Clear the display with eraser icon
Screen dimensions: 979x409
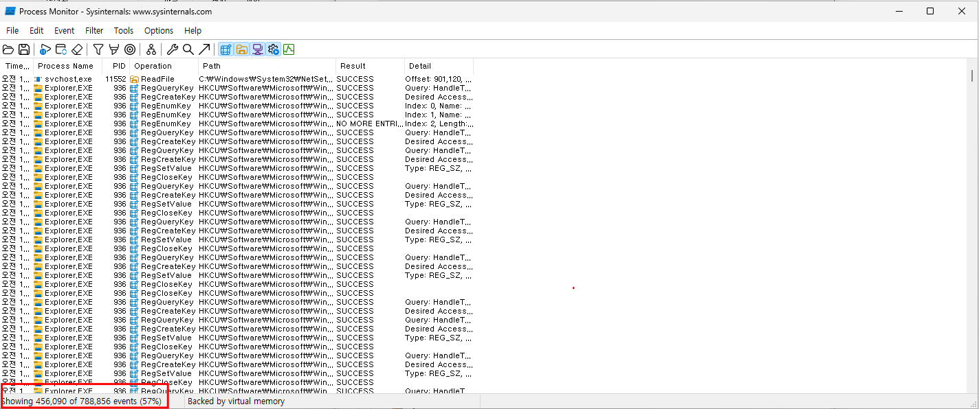(77, 49)
